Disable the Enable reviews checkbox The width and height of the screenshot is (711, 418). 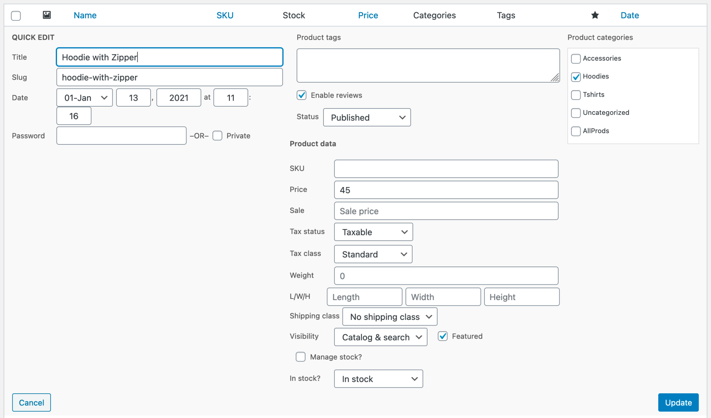[302, 95]
